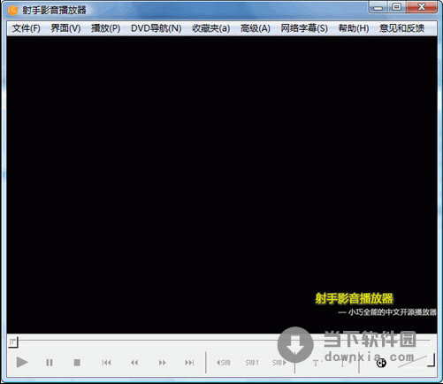The width and height of the screenshot is (443, 384).
Task: Minimize the 射手影音播放器 window
Action: 378,7
